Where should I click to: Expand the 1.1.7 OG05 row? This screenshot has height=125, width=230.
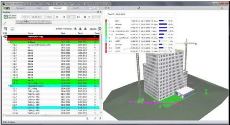coord(11,61)
